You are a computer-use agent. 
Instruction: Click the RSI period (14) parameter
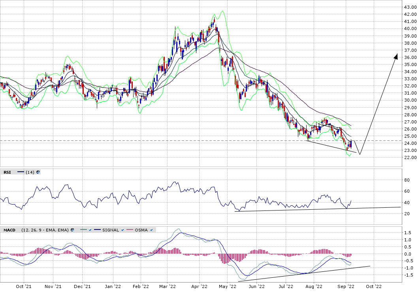pyautogui.click(x=30, y=172)
